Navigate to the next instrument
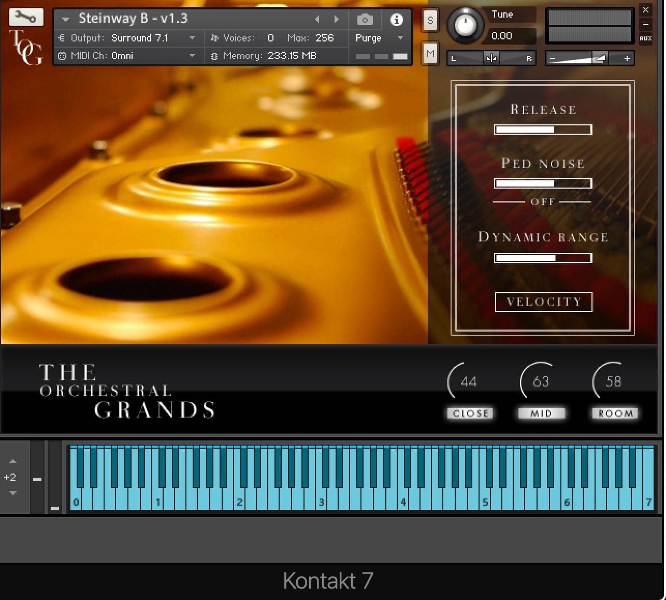This screenshot has width=666, height=600. (337, 19)
